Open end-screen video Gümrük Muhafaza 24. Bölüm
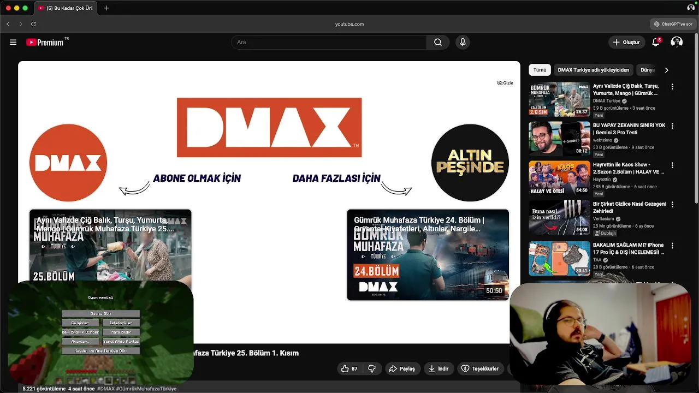Viewport: 699px width, 393px height. coord(428,254)
